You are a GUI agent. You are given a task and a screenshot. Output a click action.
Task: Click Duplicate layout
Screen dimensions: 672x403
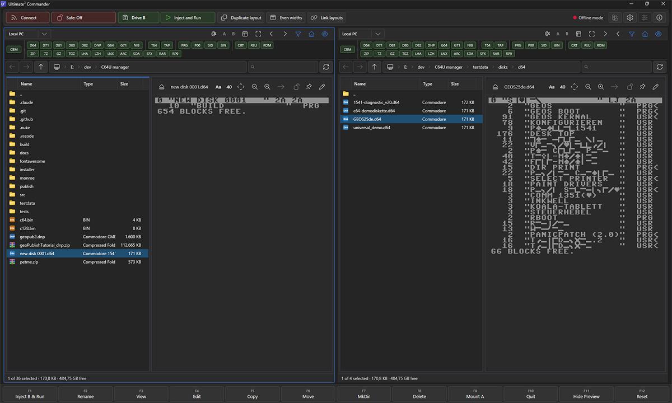point(241,18)
